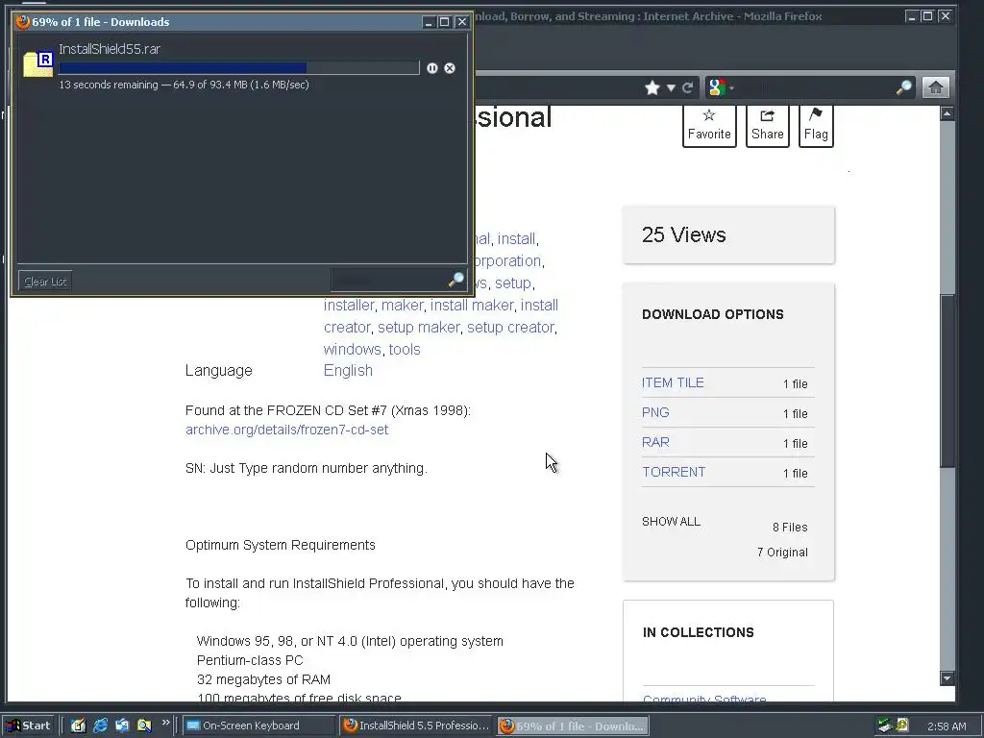Cancel the InstallShield55.rar download
Image resolution: width=984 pixels, height=738 pixels.
[450, 68]
